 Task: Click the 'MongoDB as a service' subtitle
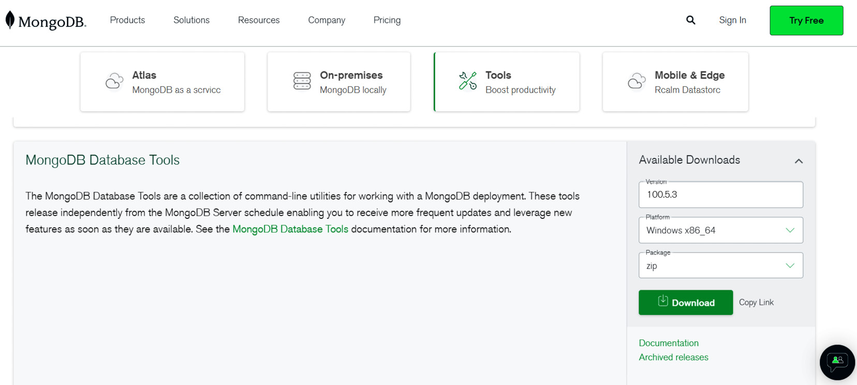[176, 90]
